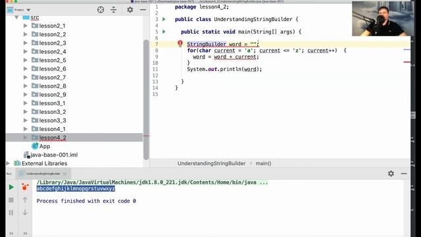
Task: Click the External Libraries bars icon
Action: (x=17, y=163)
